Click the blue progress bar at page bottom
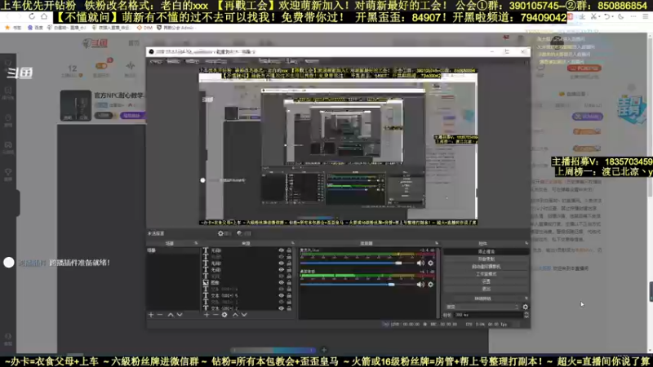 [x=274, y=350]
